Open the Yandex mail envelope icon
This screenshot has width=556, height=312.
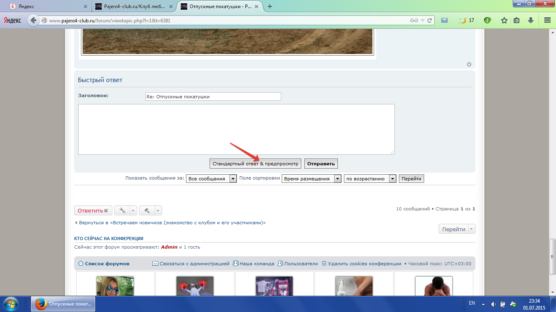444,20
